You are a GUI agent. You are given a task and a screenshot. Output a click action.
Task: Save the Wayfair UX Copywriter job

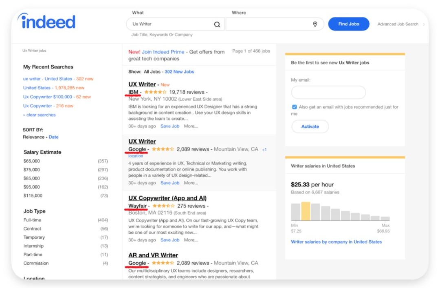tap(170, 240)
